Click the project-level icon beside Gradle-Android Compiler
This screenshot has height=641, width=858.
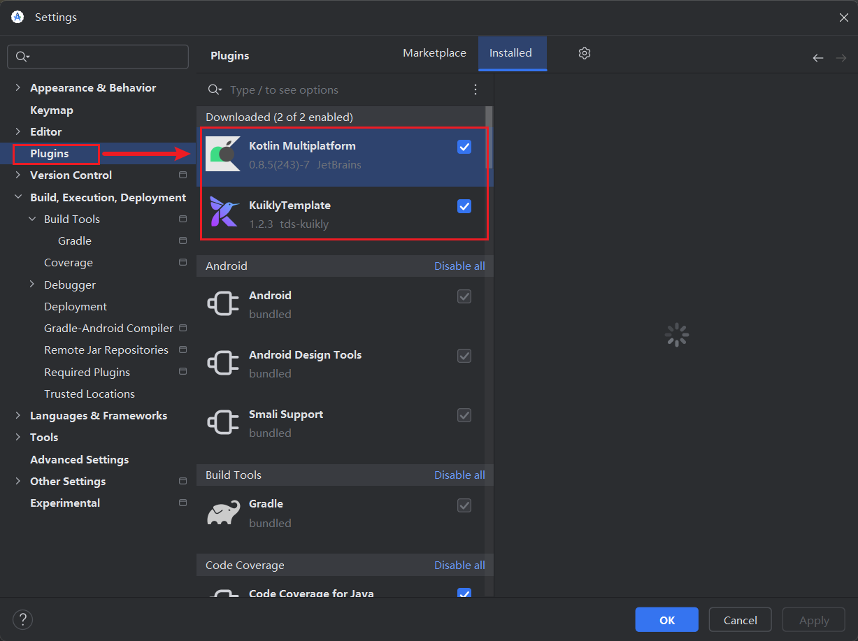(183, 328)
